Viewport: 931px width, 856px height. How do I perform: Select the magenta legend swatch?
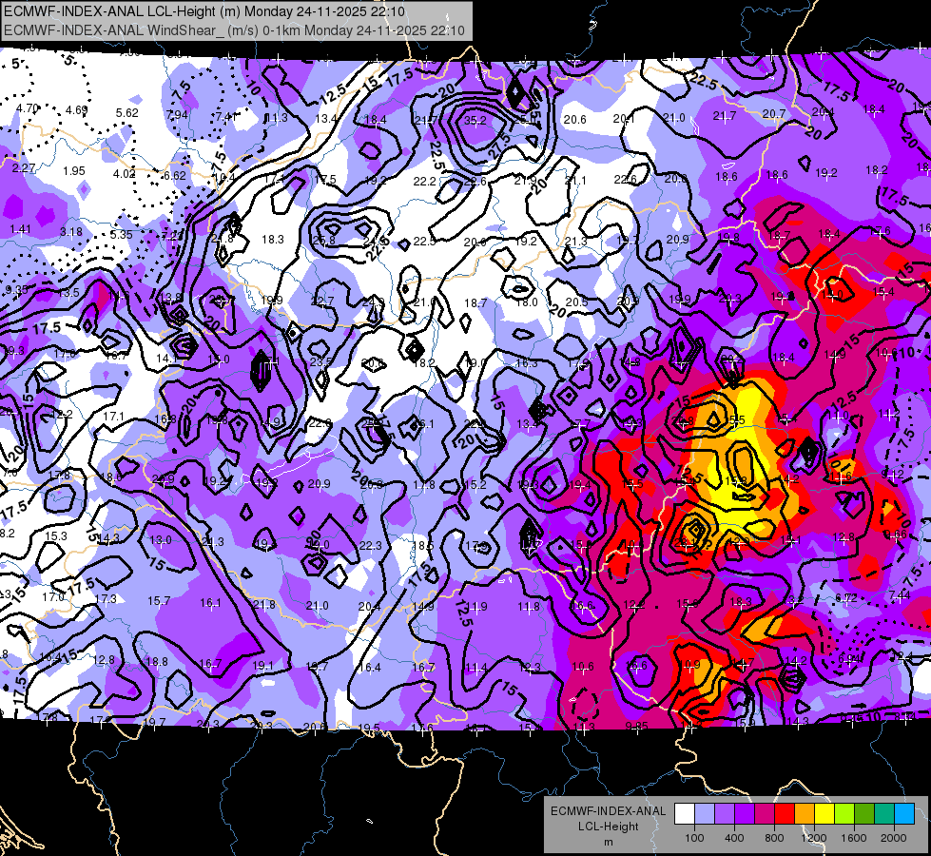click(x=765, y=814)
